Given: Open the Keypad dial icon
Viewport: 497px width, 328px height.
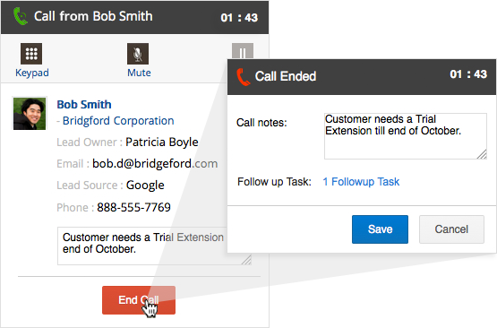Looking at the screenshot, I should coord(31,54).
